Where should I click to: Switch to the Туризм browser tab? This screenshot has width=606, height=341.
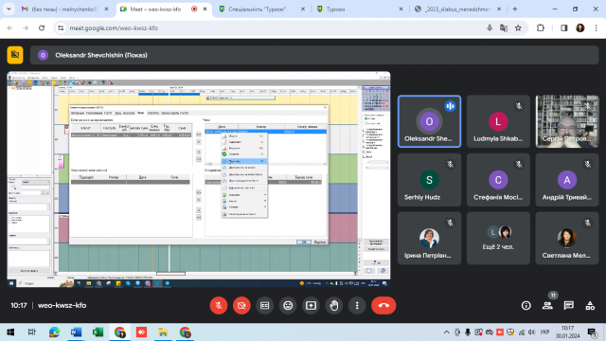360,9
